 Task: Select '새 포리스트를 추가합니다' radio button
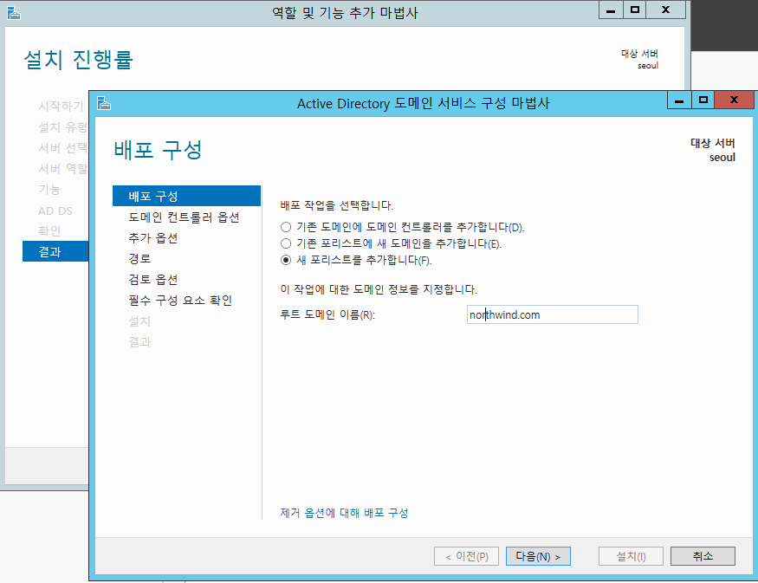286,260
